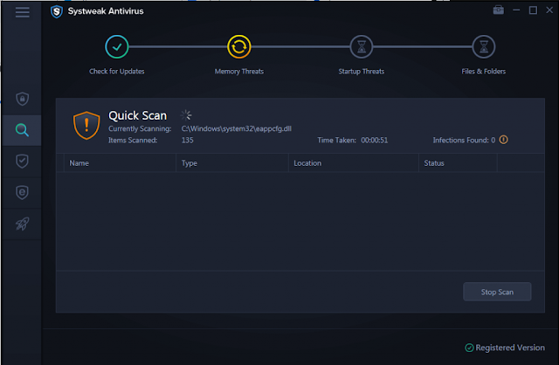559x365 pixels.
Task: Click the Startup Threats hourglass icon
Action: 361,46
